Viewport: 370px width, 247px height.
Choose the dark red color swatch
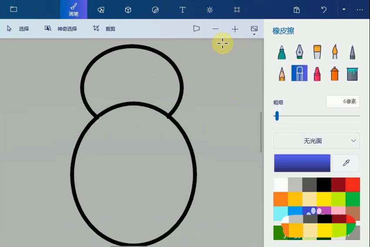tap(338, 185)
